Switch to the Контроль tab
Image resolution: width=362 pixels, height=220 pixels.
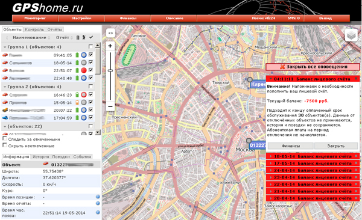[x=34, y=29]
